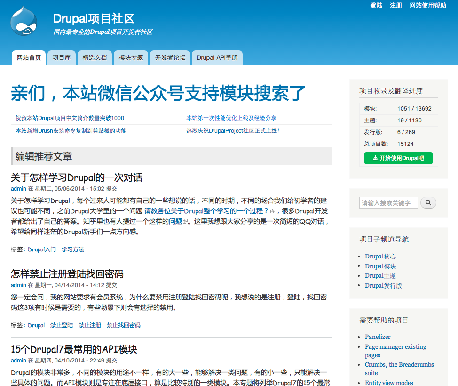Open Crumbs, the Breadcrumbs suite link
This screenshot has height=386, width=458.
point(399,369)
